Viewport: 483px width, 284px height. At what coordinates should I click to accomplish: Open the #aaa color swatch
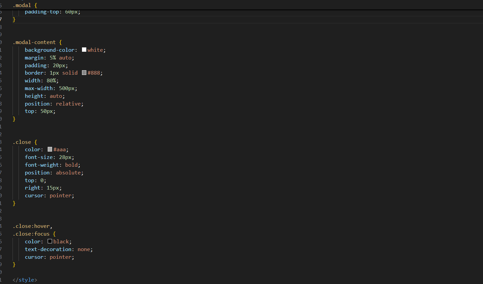pyautogui.click(x=50, y=149)
